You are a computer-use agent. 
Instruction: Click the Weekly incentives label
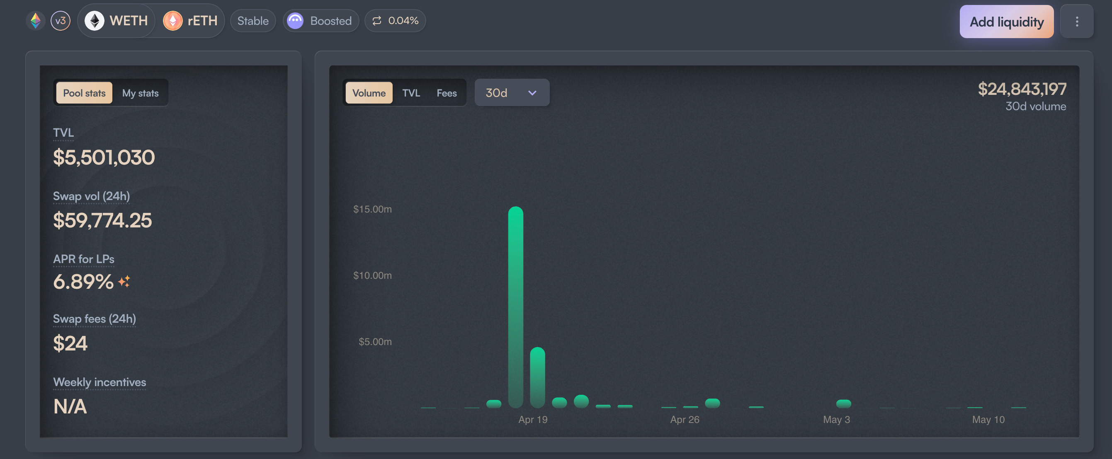(100, 382)
